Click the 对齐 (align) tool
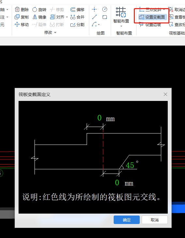 [57, 17]
